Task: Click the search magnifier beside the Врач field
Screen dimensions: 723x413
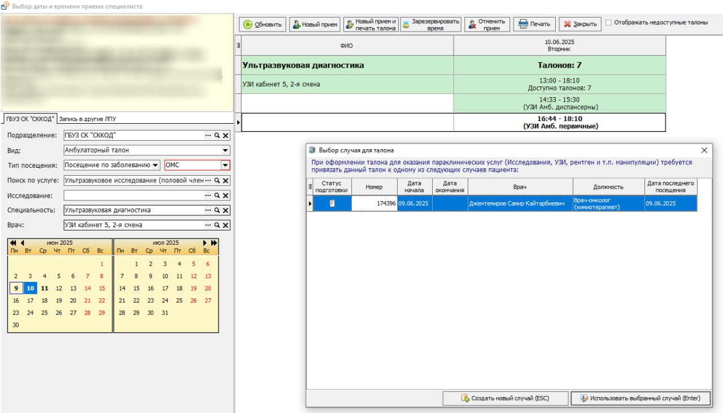Action: click(216, 225)
